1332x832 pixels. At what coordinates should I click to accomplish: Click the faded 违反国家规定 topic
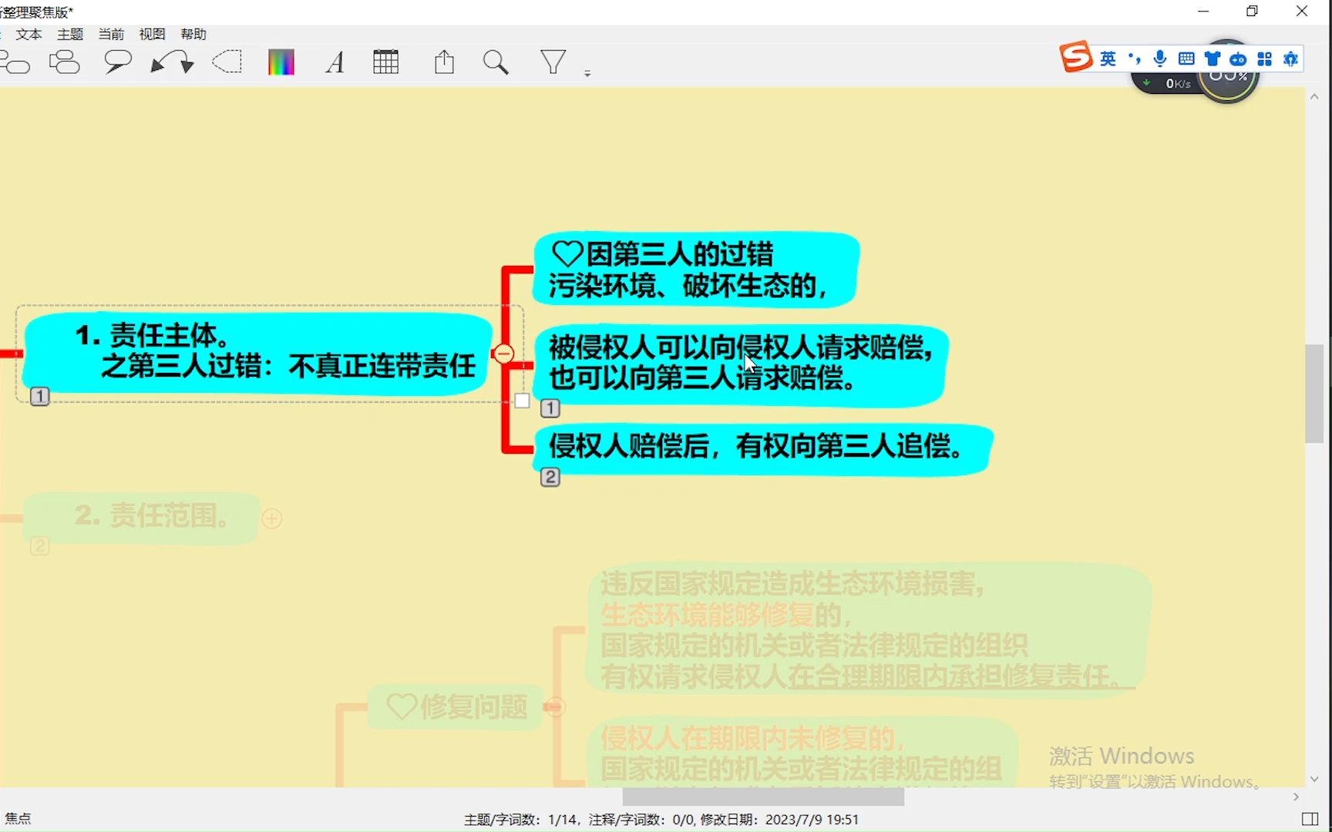(869, 630)
